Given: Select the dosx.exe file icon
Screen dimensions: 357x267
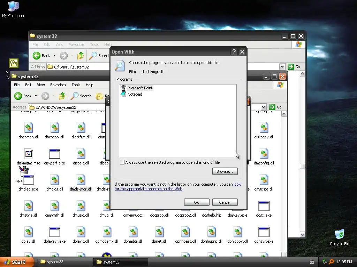Looking at the screenshot, I should point(264,206).
